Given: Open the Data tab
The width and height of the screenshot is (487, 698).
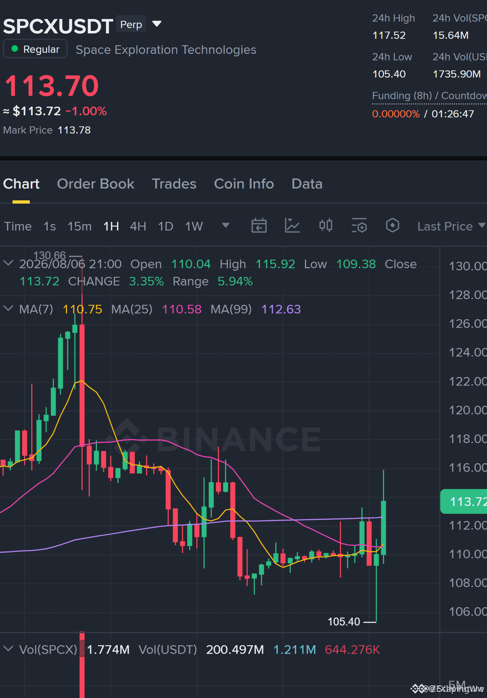Looking at the screenshot, I should tap(307, 184).
